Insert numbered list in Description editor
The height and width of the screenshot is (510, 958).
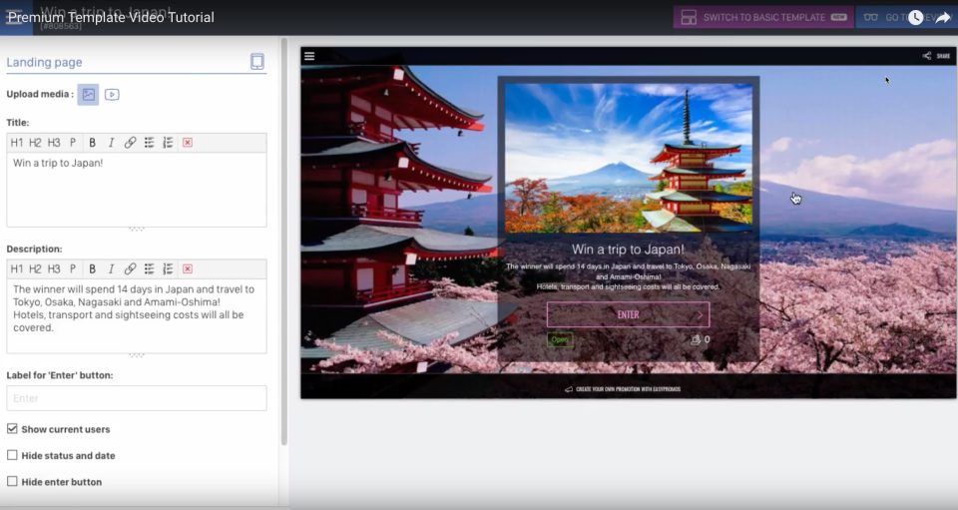point(168,269)
